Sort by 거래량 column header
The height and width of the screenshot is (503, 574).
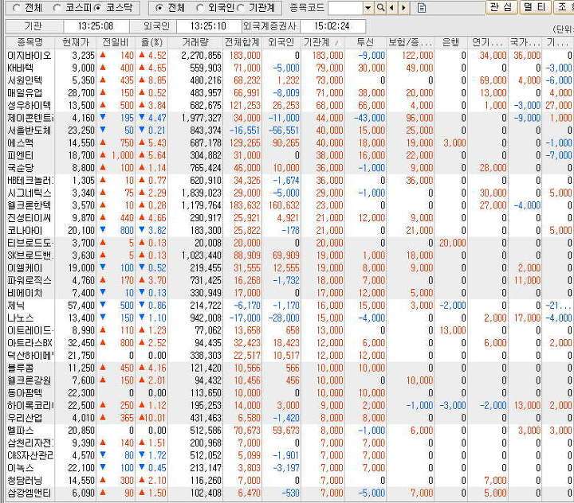(x=195, y=42)
